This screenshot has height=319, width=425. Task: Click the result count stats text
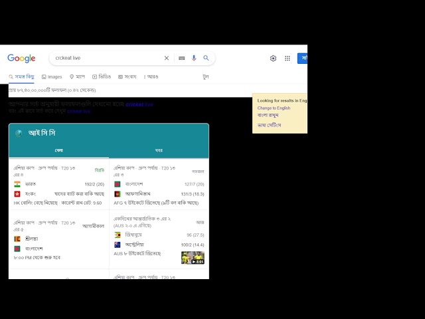[52, 90]
